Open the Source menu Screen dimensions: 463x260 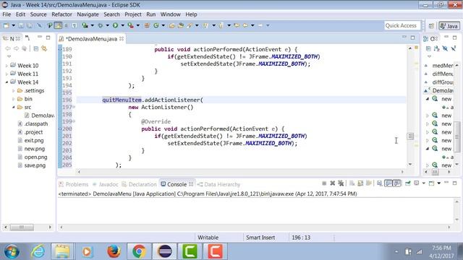click(38, 14)
